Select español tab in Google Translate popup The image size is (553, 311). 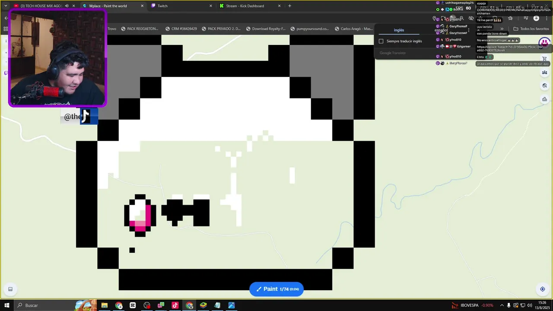441,30
